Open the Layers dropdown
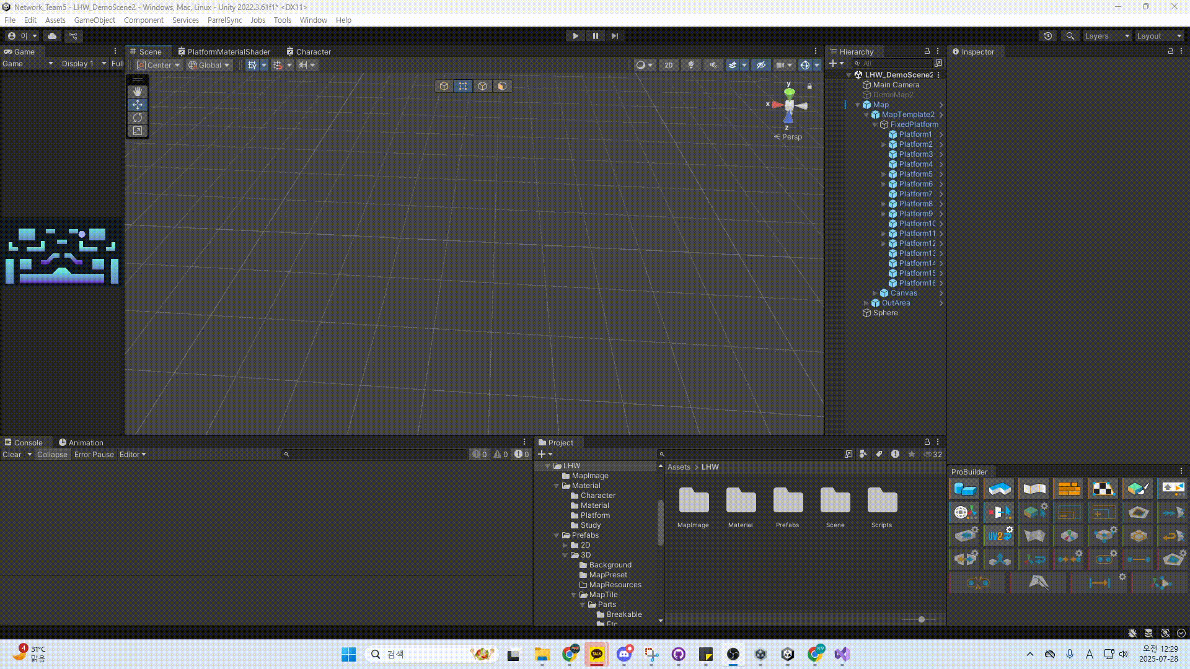 (x=1106, y=36)
